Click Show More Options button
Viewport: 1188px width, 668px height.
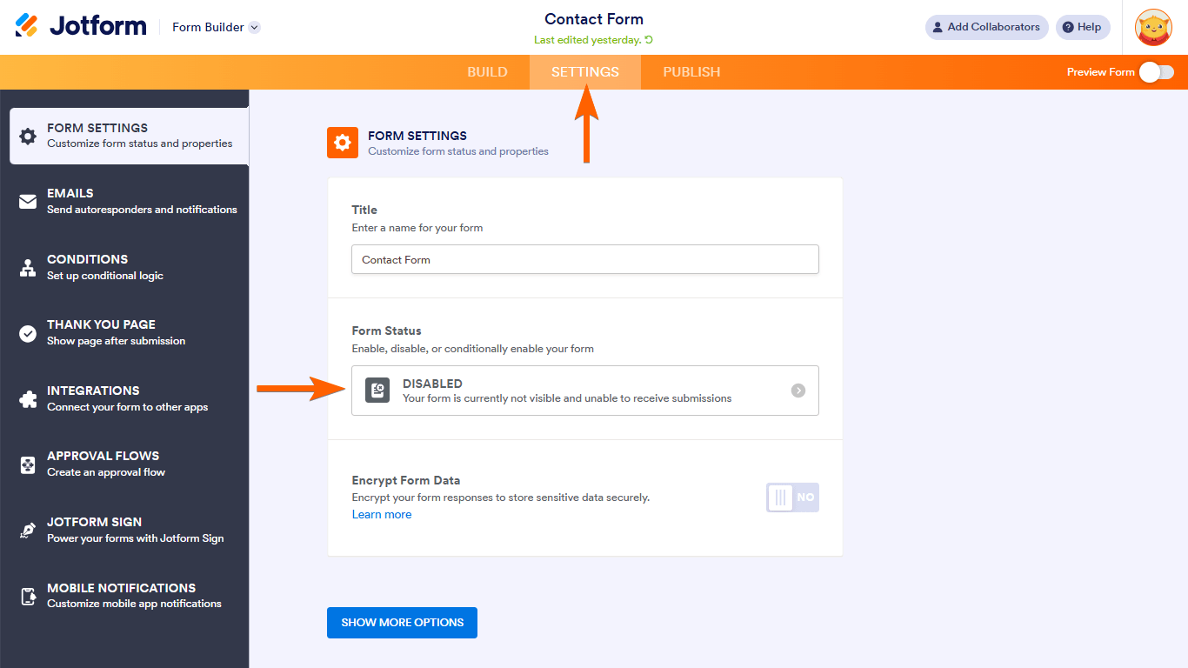[x=402, y=623]
